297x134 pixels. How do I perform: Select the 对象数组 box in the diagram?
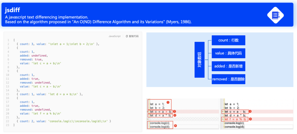tap(199, 60)
